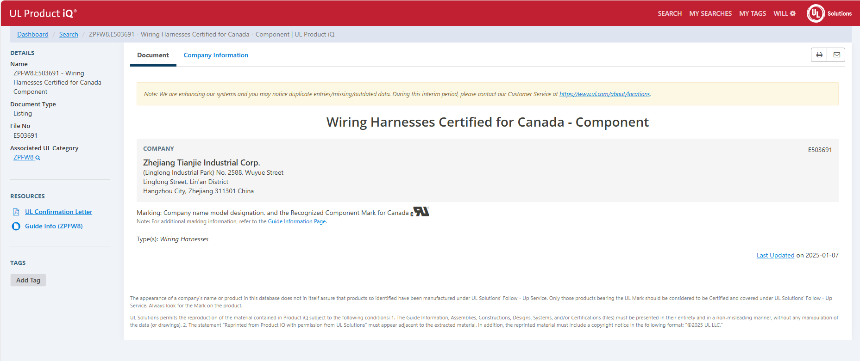The height and width of the screenshot is (361, 860).
Task: Switch to the Company Information tab
Action: (x=216, y=55)
